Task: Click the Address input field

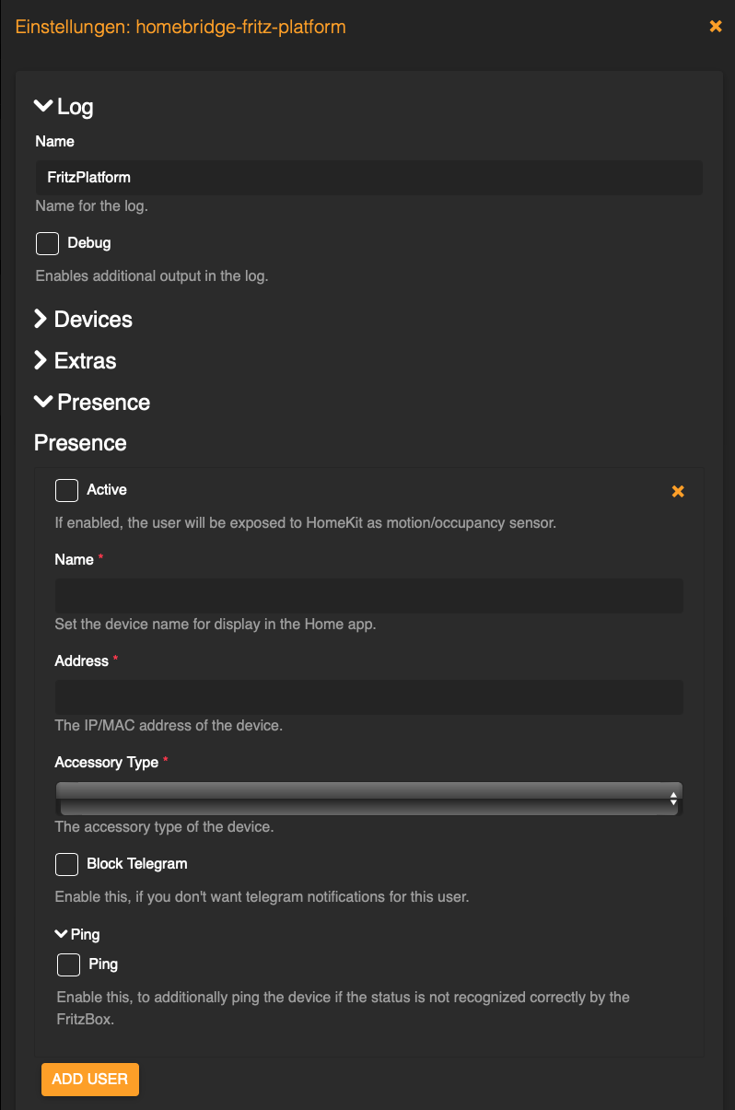Action: tap(368, 697)
